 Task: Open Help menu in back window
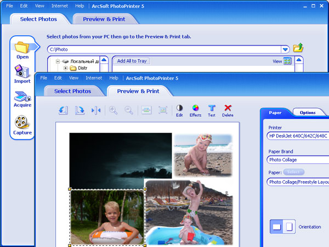[80, 6]
